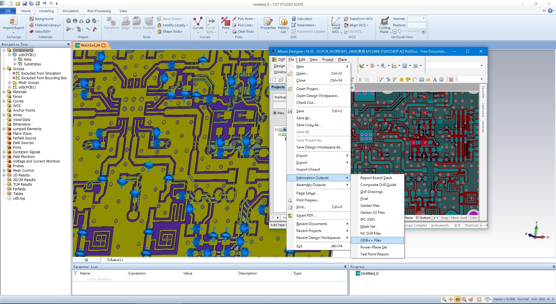Click the Clear button in Altium
Screen dimensions: 556x304
(x=473, y=218)
